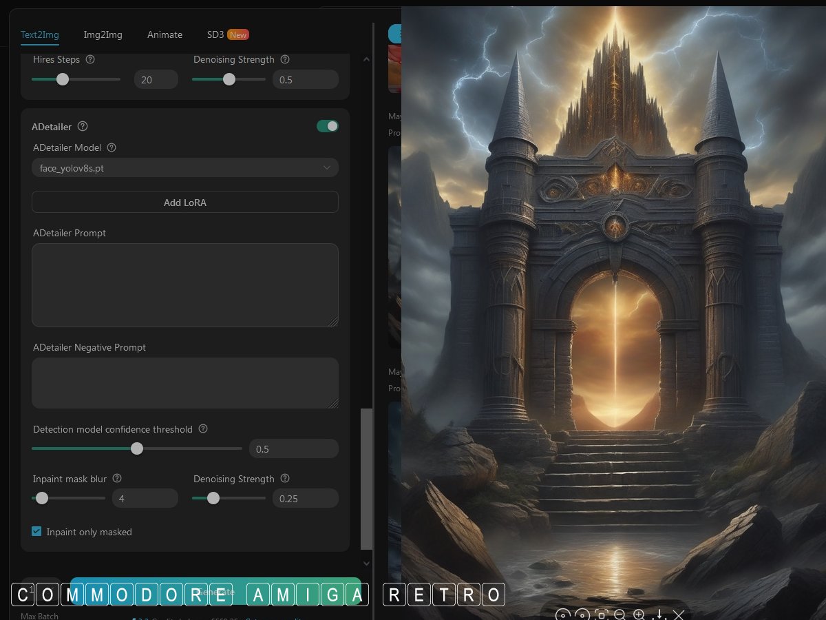Click help icon next to Inpaint mask blur
Screen dimensions: 826x620
click(117, 478)
